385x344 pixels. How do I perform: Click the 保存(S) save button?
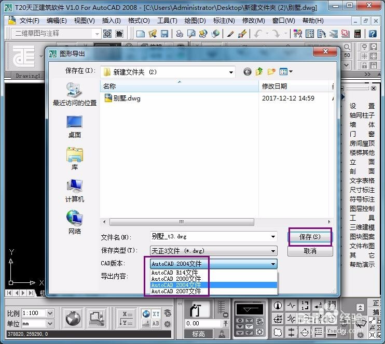click(x=310, y=237)
